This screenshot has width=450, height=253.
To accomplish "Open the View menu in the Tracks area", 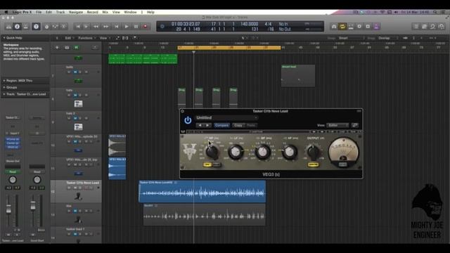I will pos(104,38).
